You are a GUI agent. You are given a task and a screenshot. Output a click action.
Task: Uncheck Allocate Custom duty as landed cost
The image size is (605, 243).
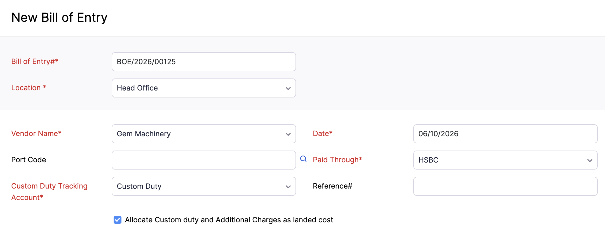(x=118, y=220)
